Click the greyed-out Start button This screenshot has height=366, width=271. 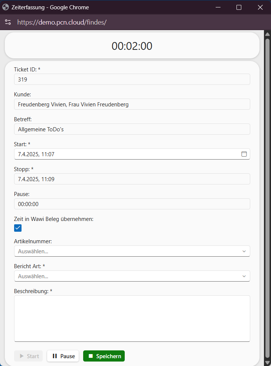29,356
